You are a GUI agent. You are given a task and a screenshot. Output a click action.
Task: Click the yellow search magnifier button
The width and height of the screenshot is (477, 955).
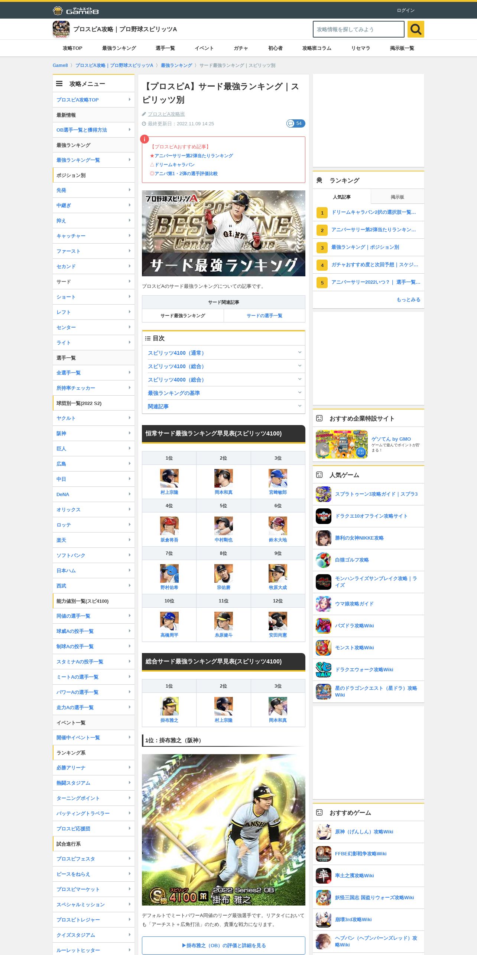[416, 29]
